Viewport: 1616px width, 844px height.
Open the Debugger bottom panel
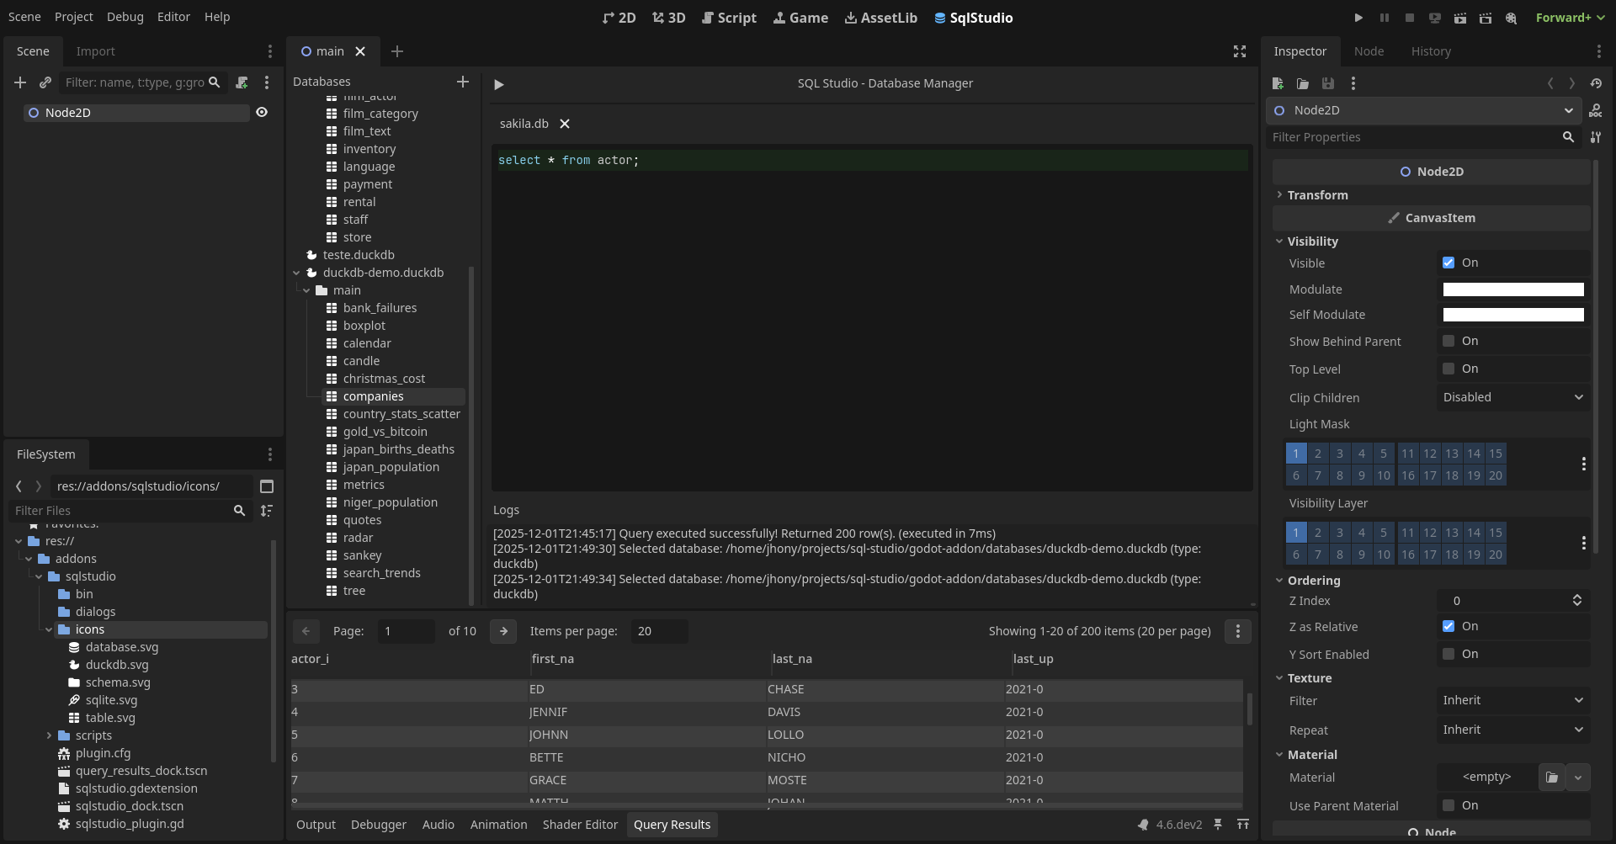[x=379, y=825]
